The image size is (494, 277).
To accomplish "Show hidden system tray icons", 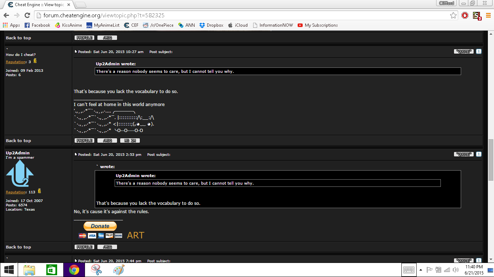I will coord(421,270).
